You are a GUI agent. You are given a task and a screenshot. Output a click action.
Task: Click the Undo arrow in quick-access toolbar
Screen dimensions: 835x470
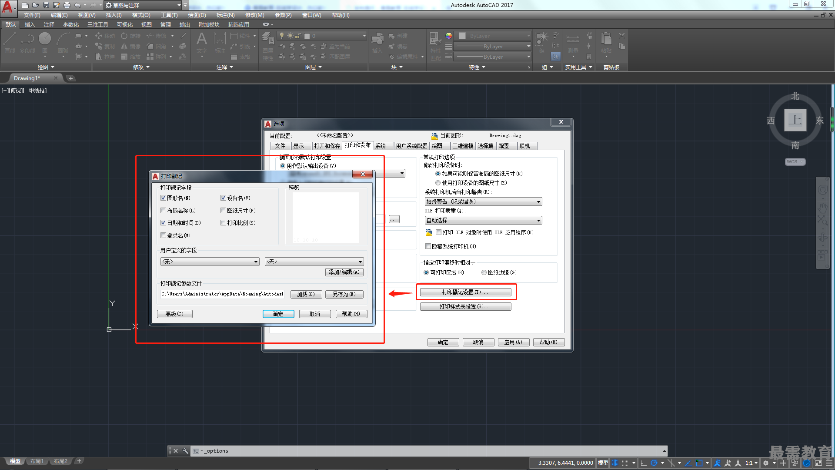(x=77, y=5)
